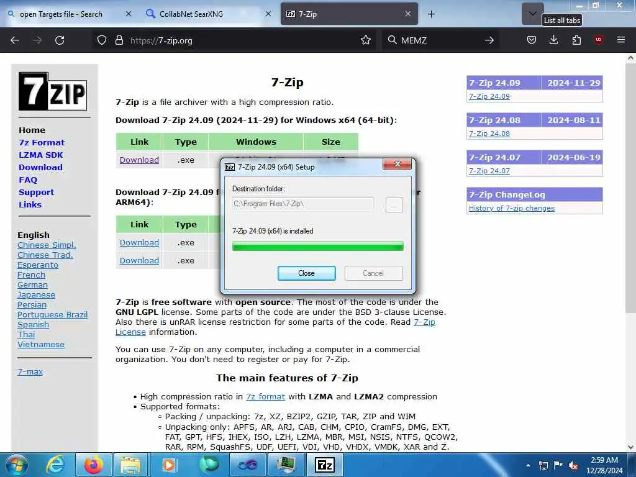This screenshot has height=477, width=636.
Task: Open the Firefox hamburger menu
Action: (621, 40)
